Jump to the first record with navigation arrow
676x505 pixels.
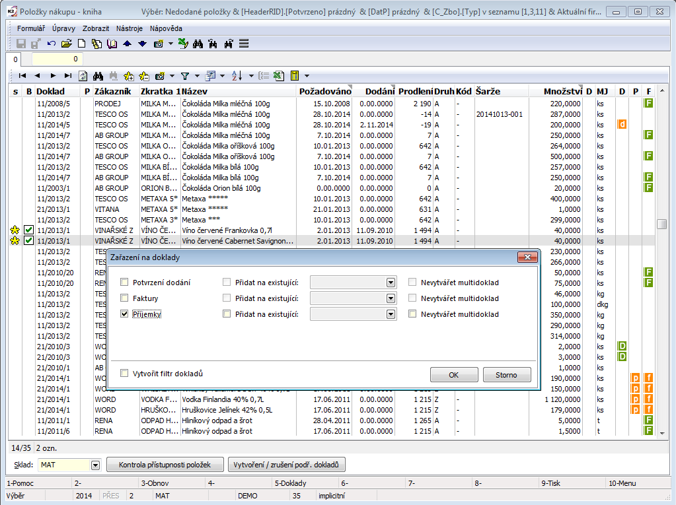tap(22, 76)
